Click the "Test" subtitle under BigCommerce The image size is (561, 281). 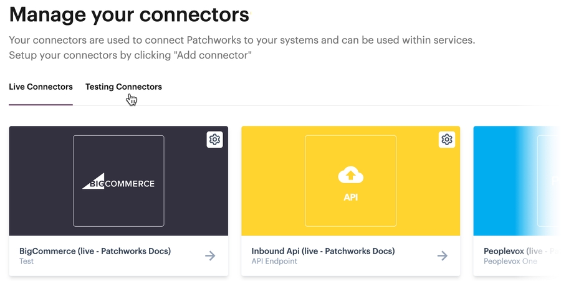27,262
